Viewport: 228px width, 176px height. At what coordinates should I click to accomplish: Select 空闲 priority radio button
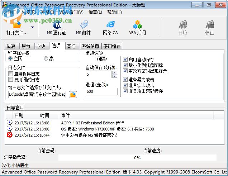coord(10,58)
